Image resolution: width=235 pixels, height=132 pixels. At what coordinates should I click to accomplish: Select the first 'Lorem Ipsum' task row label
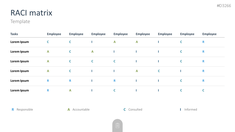coord(20,42)
